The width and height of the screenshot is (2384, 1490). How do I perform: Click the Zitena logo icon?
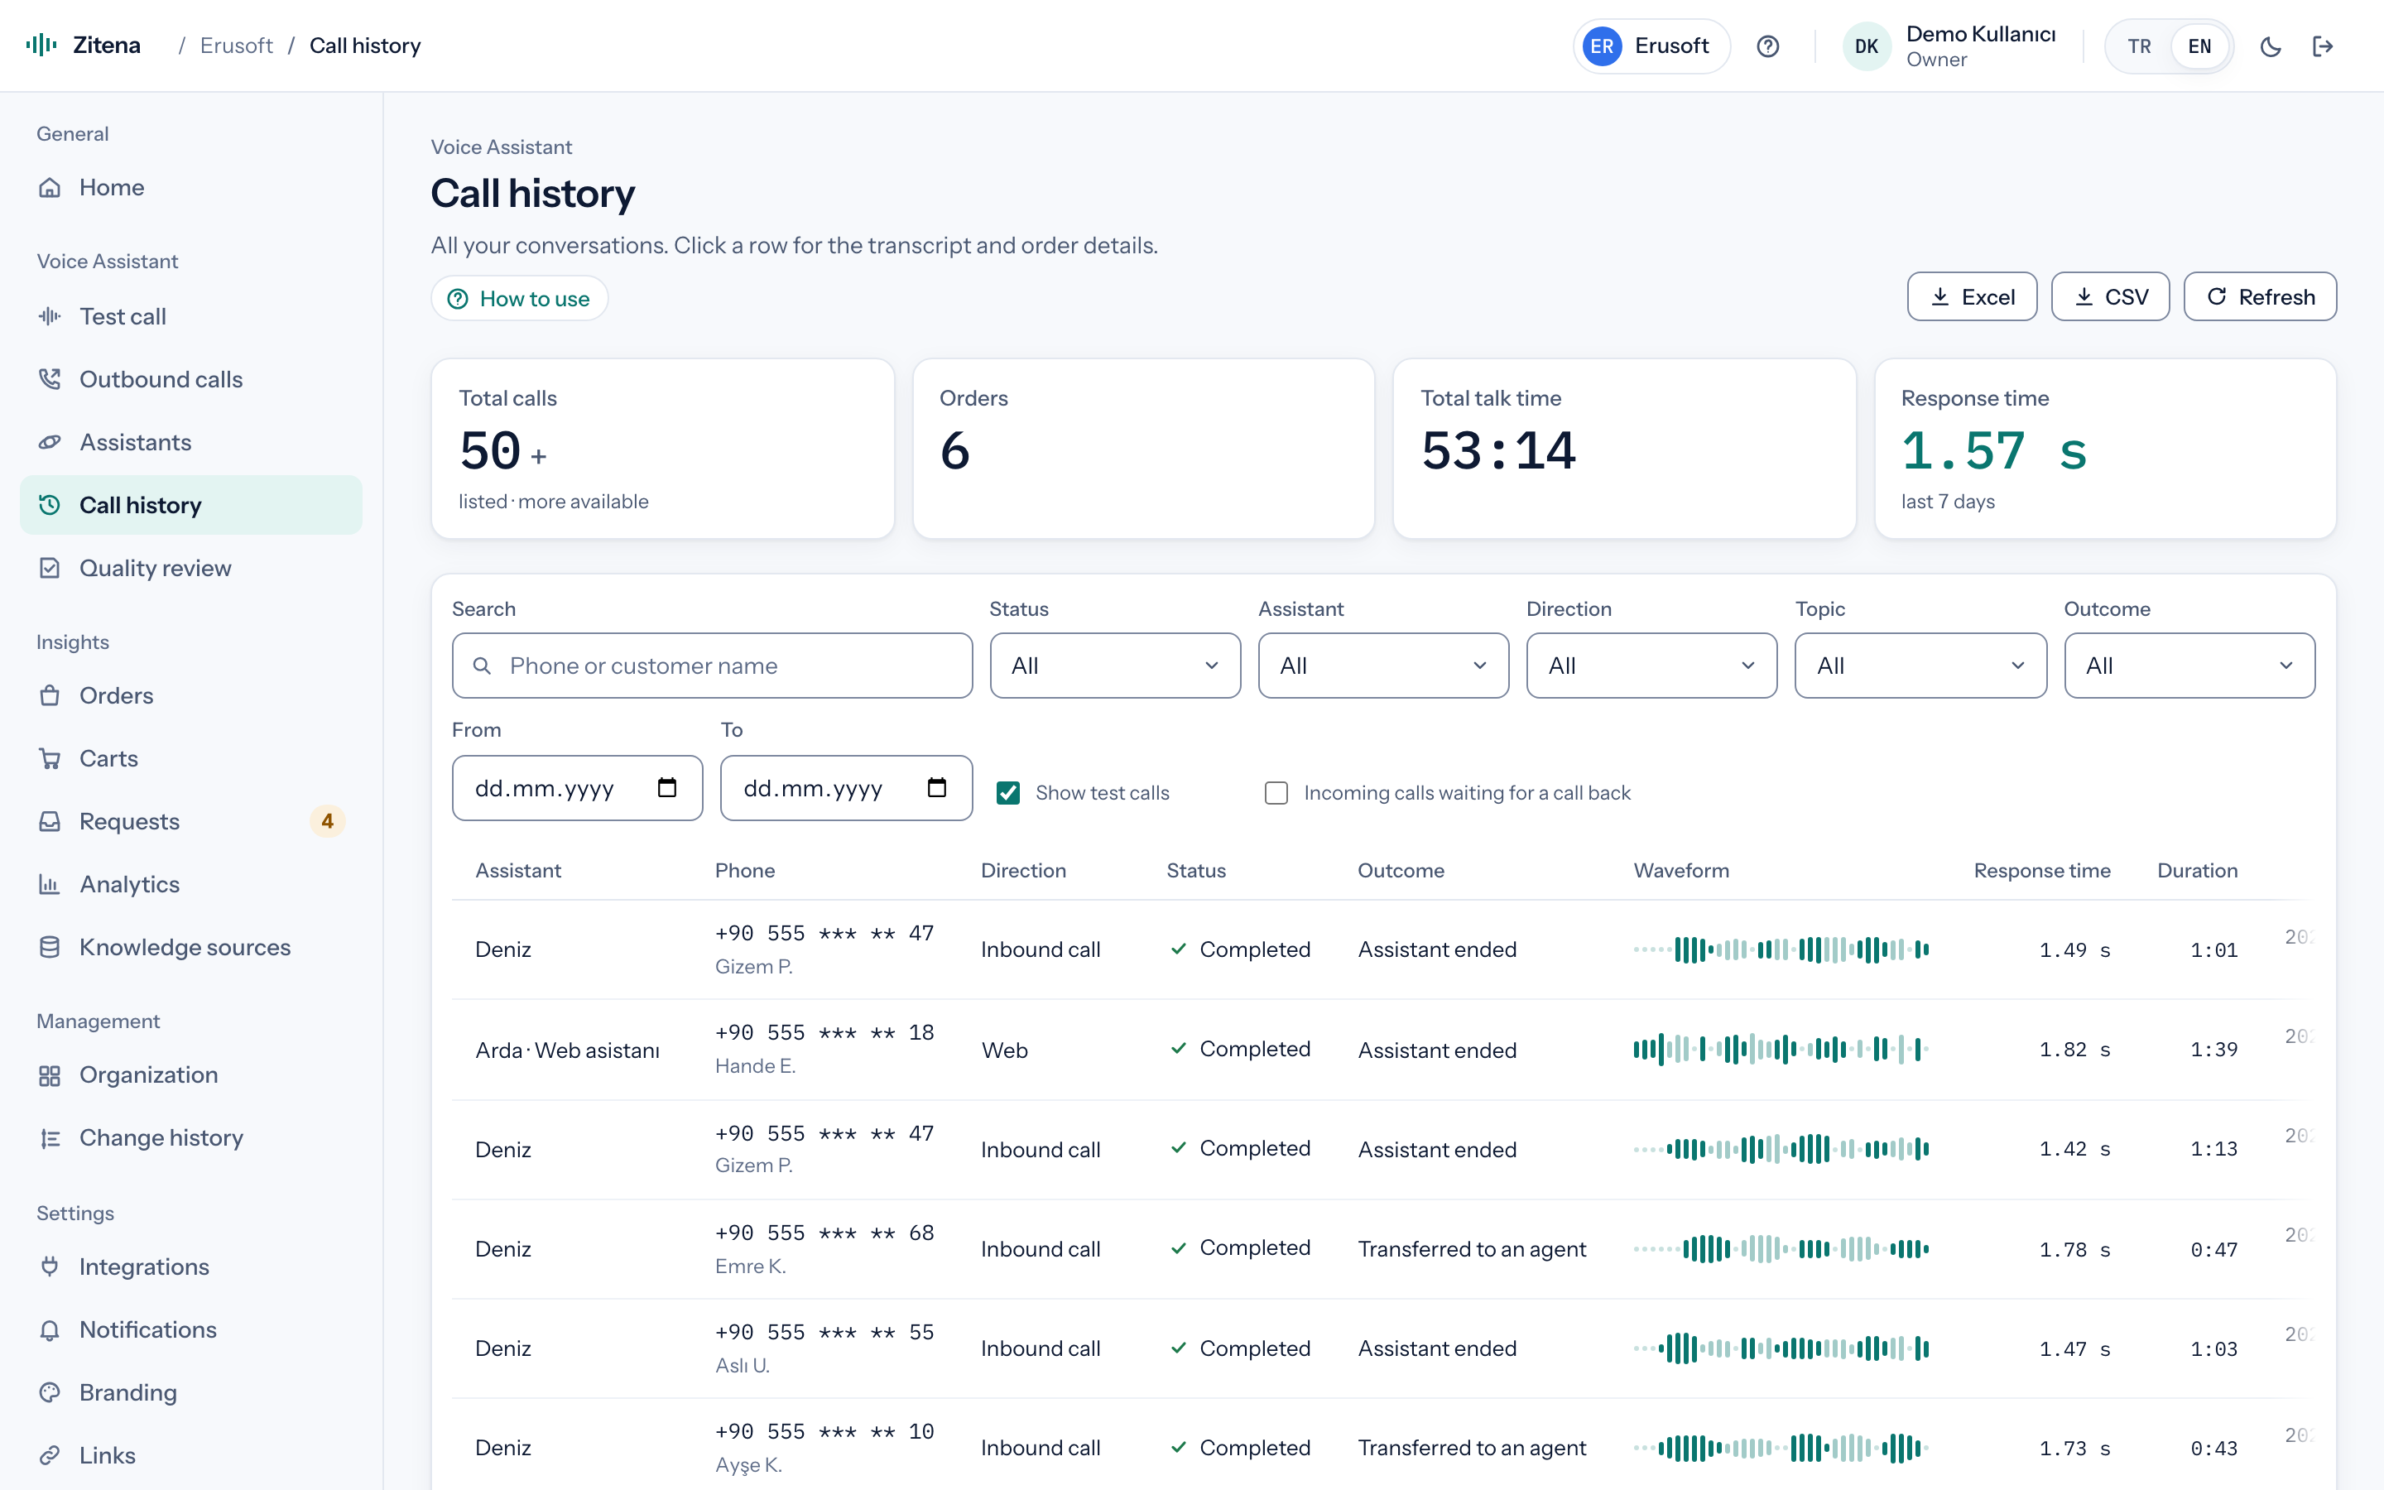click(x=41, y=46)
